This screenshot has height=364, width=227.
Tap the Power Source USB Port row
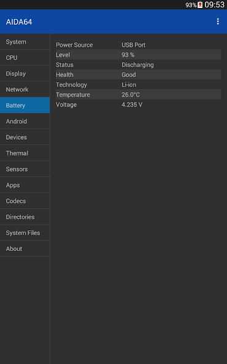point(138,45)
